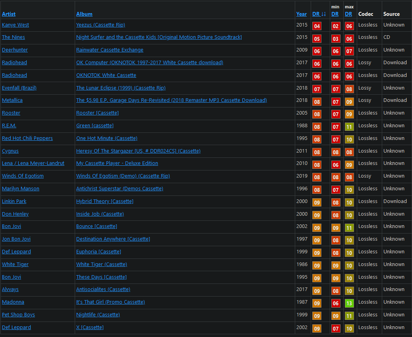Open Hybrid Theory [Cassette] album

coord(105,201)
